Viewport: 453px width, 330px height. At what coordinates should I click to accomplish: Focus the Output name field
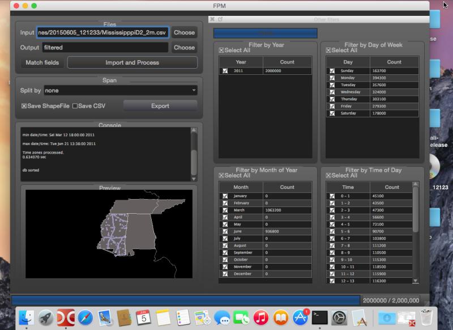tap(105, 48)
